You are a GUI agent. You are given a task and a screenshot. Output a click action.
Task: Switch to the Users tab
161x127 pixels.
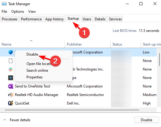click(x=87, y=19)
